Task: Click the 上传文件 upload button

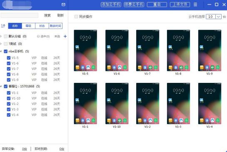Action: 180,5
